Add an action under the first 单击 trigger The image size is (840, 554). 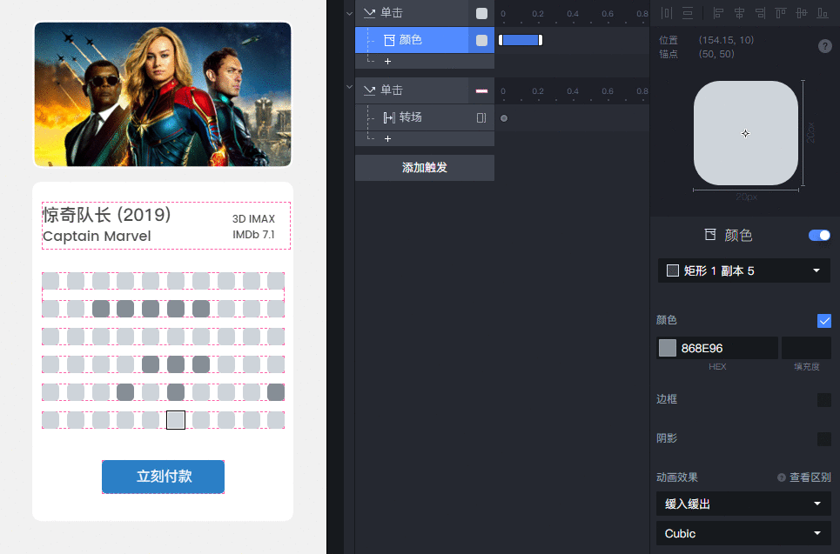coord(388,61)
